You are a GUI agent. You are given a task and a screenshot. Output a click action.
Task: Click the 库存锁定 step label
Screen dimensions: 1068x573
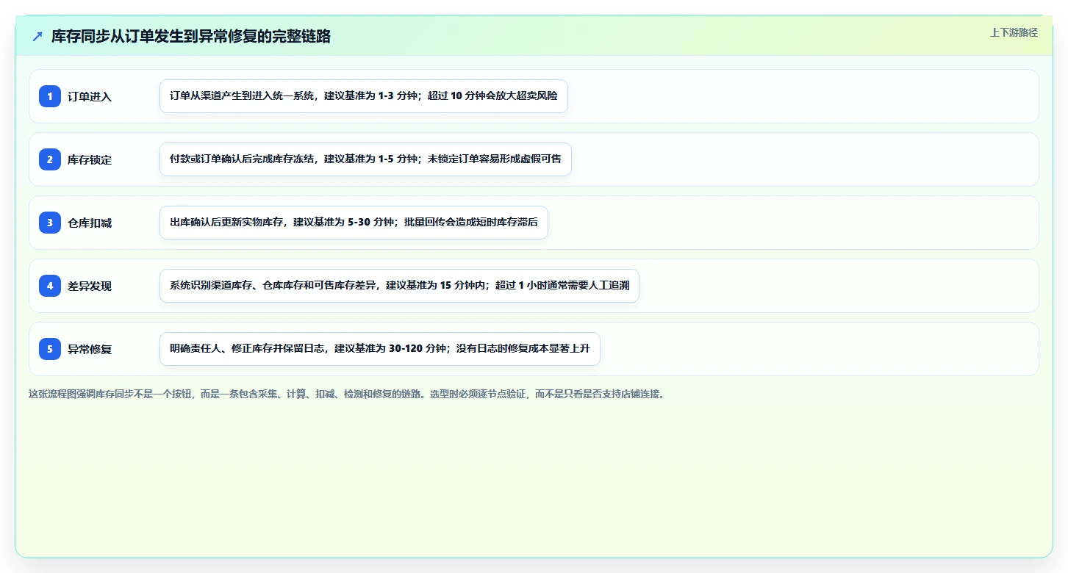tap(90, 159)
